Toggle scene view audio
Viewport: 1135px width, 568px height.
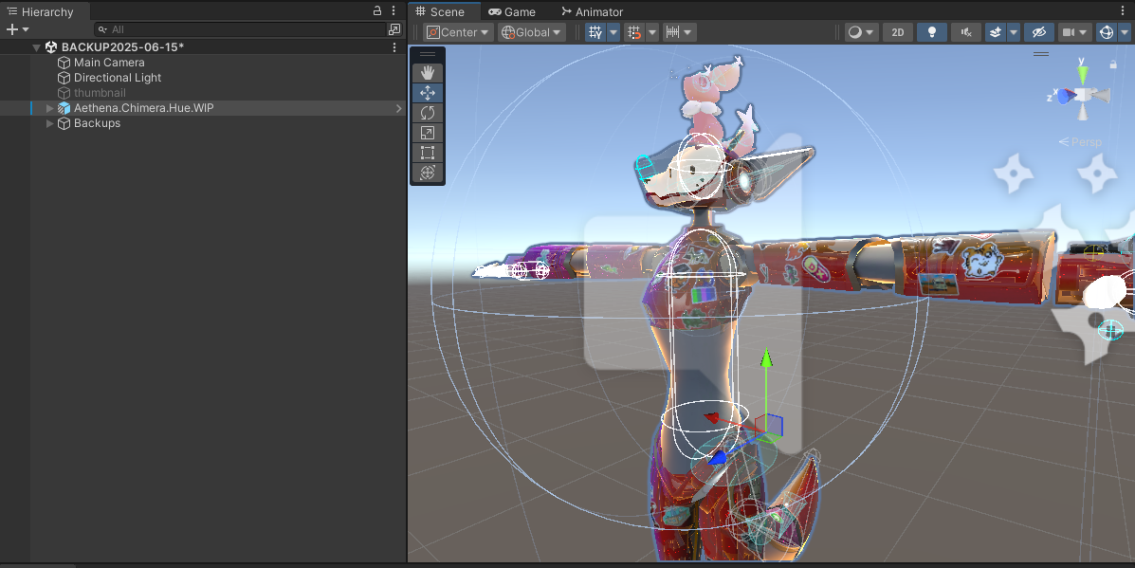tap(964, 31)
